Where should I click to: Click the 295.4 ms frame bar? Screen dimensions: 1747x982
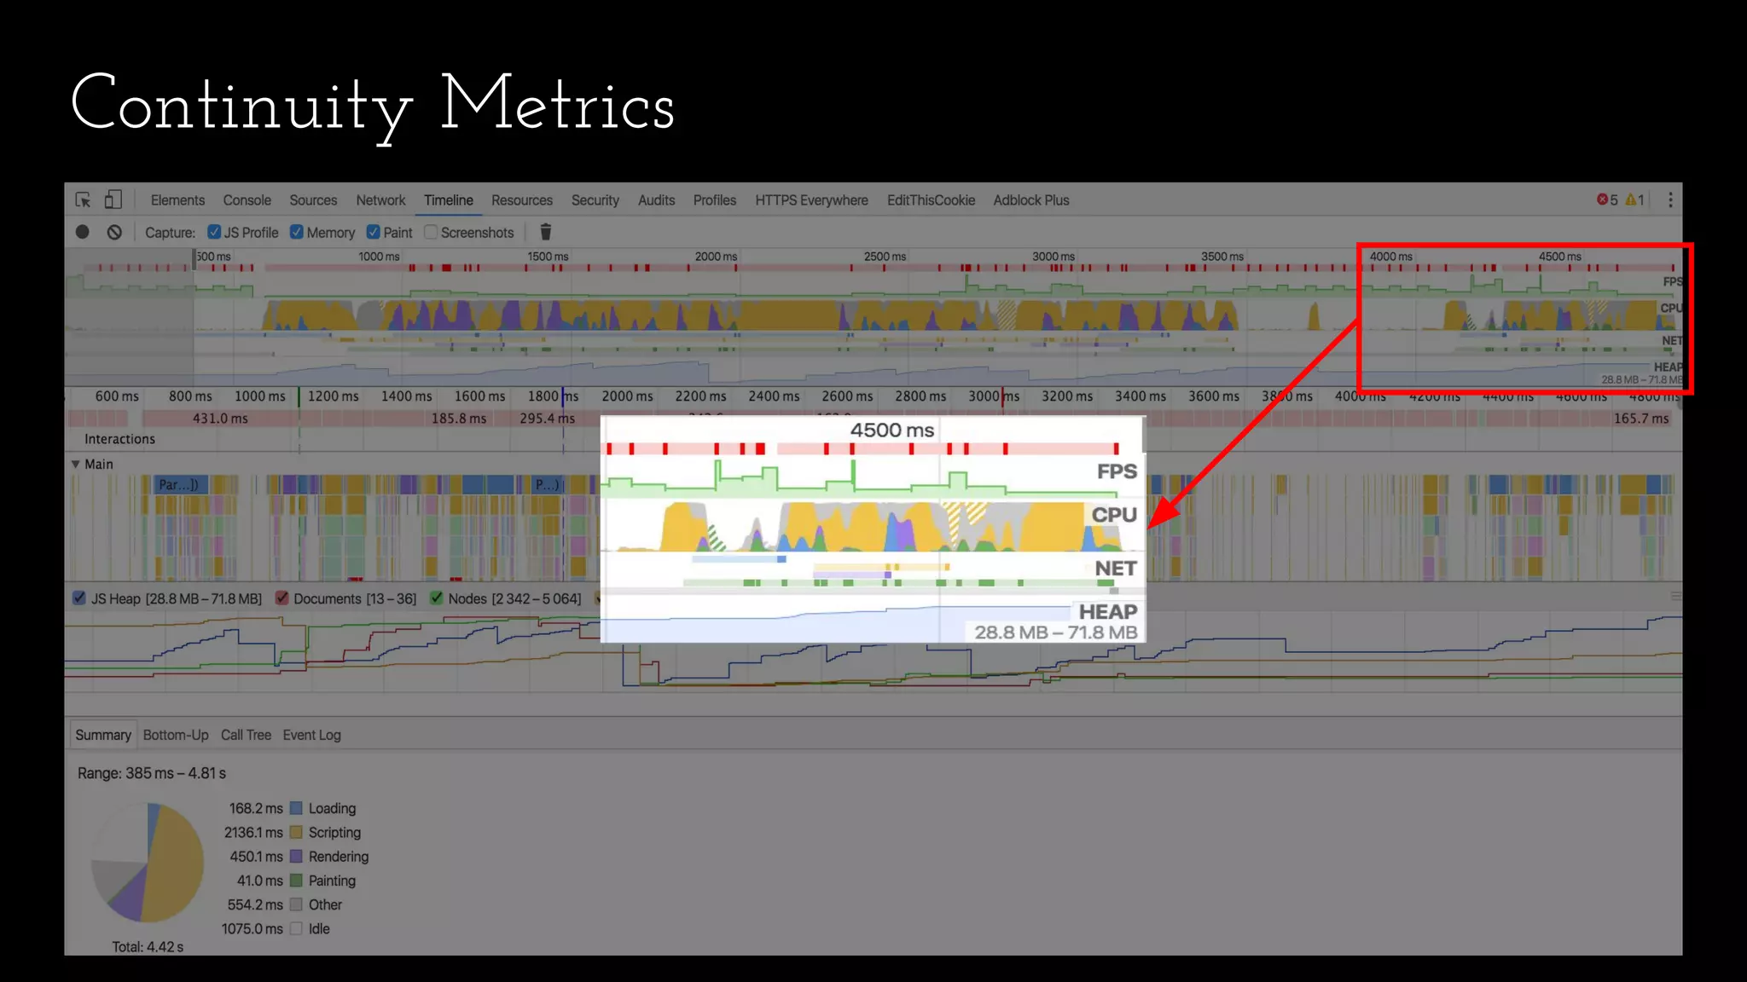[x=547, y=419]
